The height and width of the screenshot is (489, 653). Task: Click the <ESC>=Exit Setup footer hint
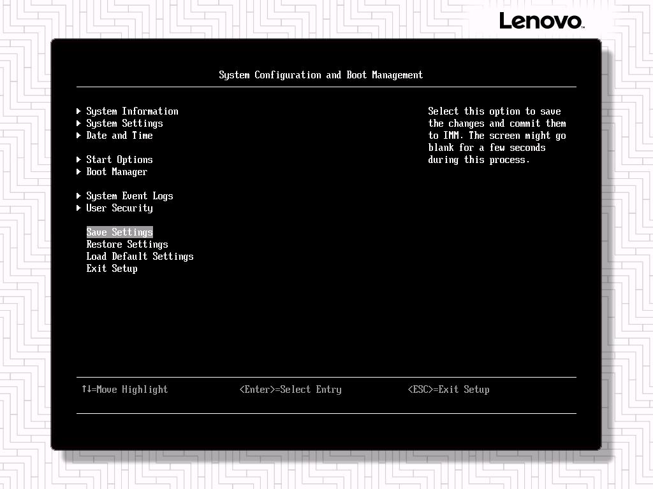[448, 390]
